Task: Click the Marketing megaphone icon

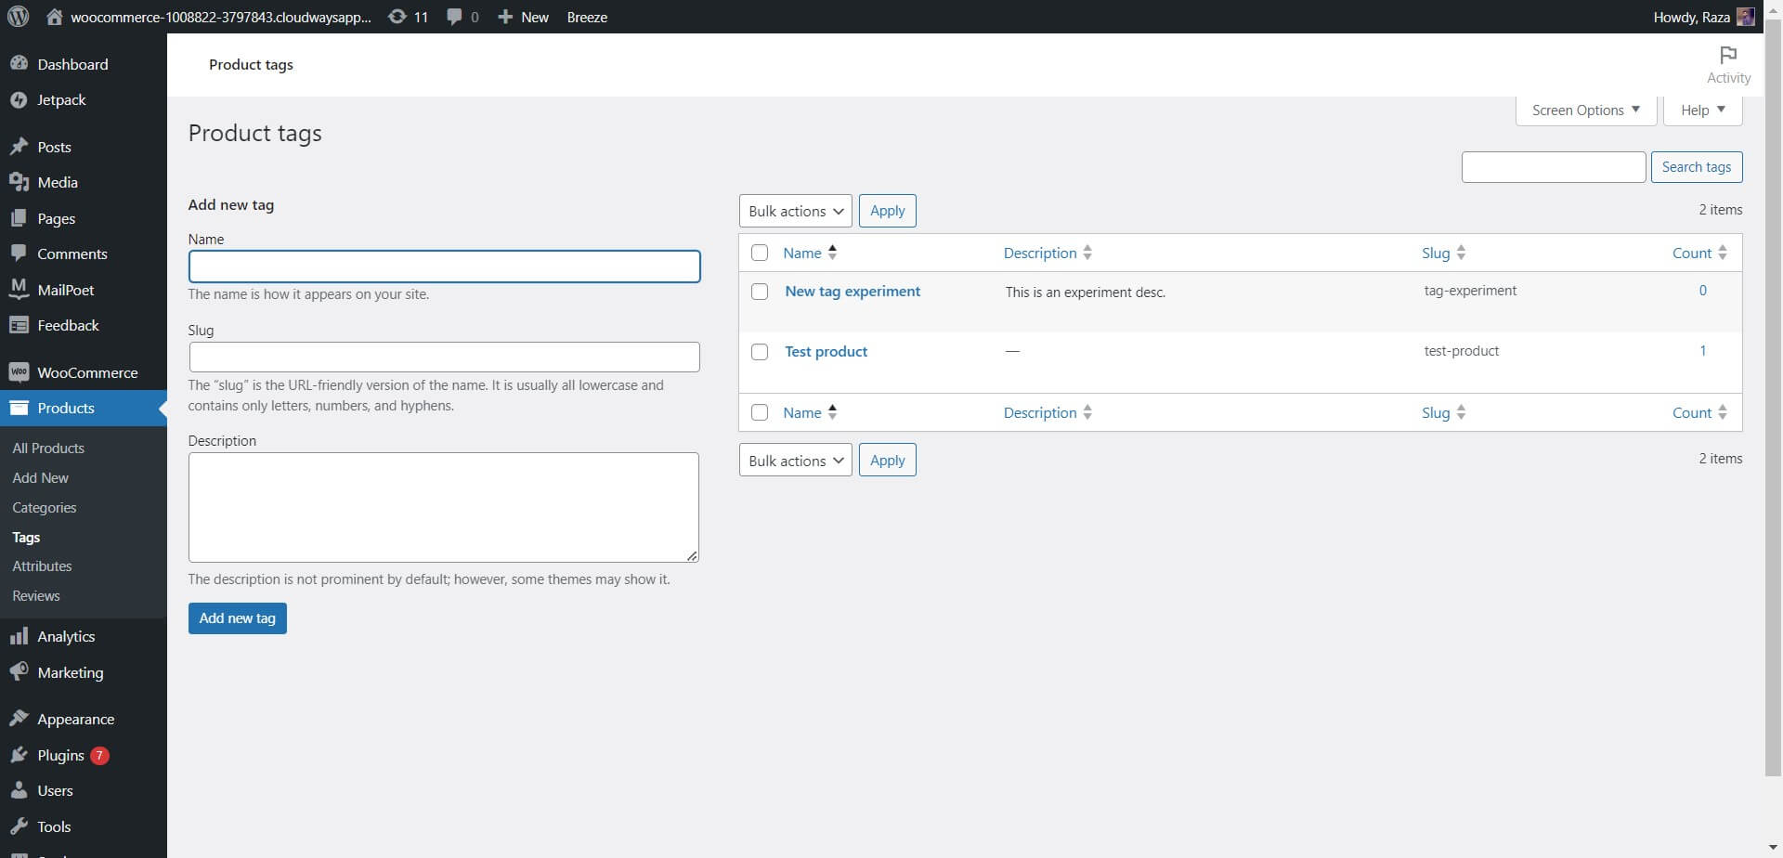Action: pyautogui.click(x=19, y=672)
